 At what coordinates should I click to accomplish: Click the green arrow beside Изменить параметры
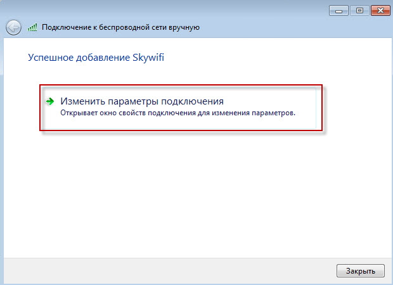(50, 101)
